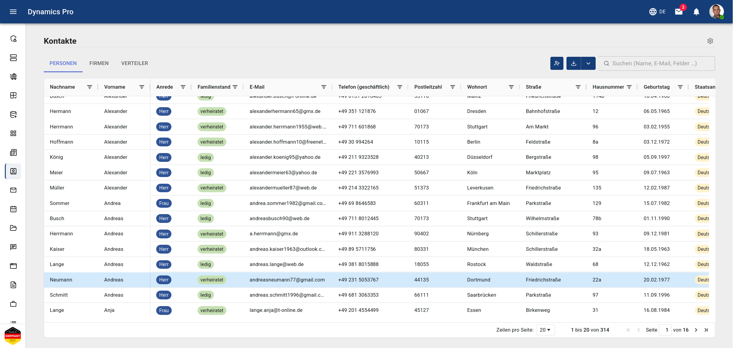Open the Kontakte page settings gear
This screenshot has height=348, width=733.
coord(710,41)
